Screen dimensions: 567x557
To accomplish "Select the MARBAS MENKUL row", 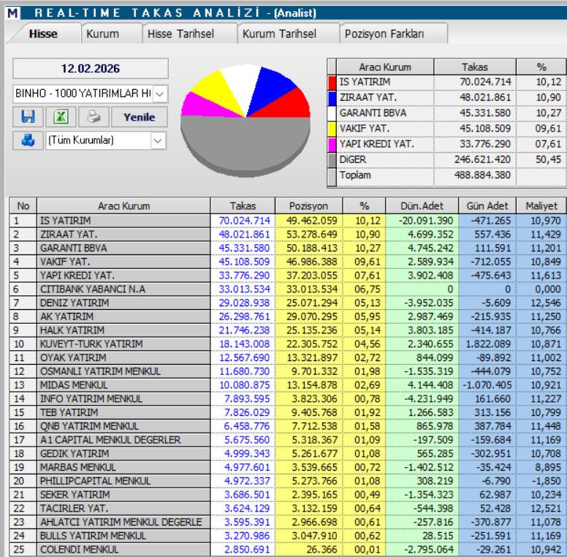I will point(288,467).
